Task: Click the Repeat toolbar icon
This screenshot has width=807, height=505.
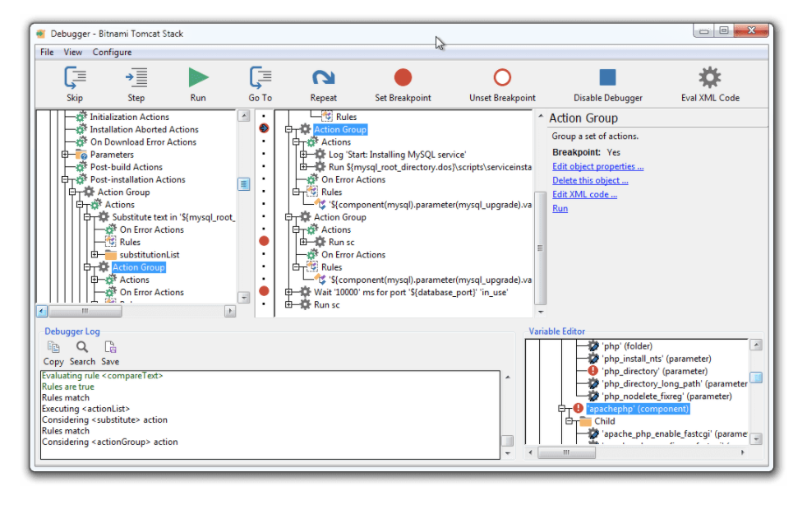Action: coord(323,78)
